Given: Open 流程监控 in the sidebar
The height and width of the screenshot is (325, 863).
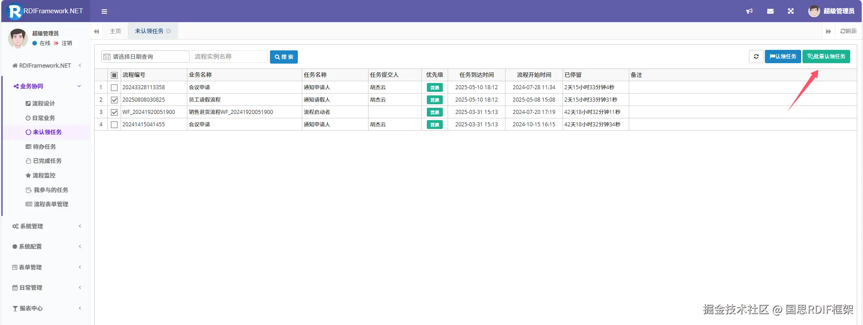Looking at the screenshot, I should pos(41,175).
